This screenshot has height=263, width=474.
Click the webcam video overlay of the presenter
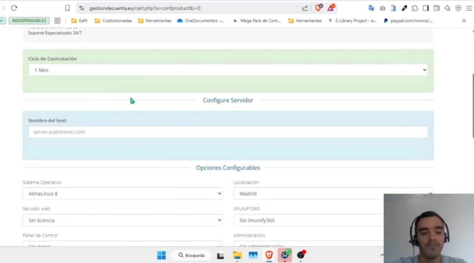coord(429,228)
